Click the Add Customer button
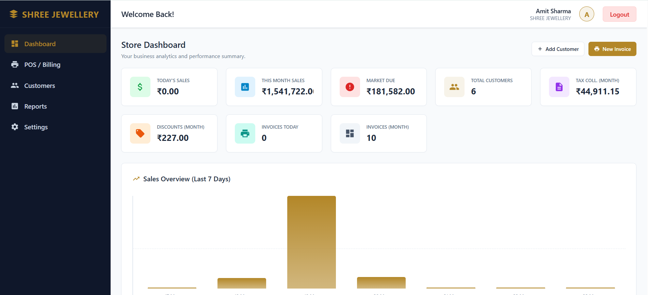 558,49
